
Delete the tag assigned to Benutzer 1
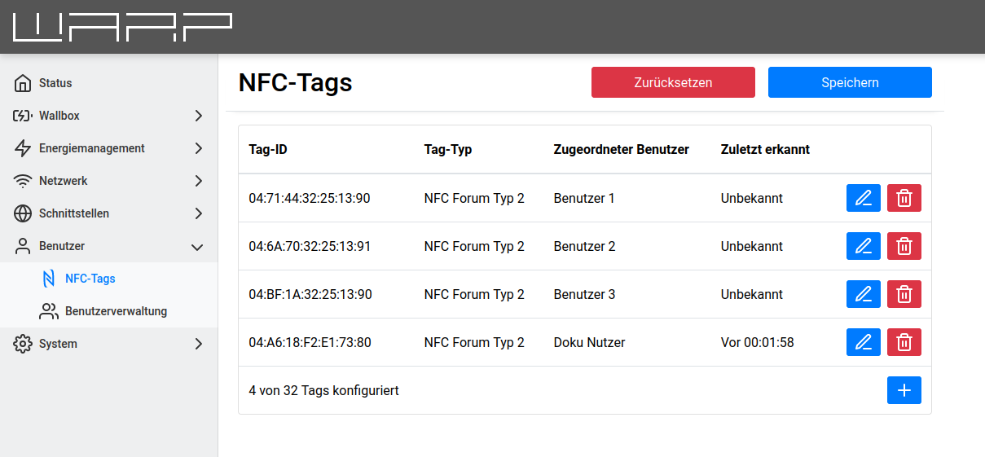click(x=904, y=198)
